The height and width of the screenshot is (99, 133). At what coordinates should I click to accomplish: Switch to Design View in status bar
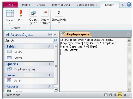point(125,95)
